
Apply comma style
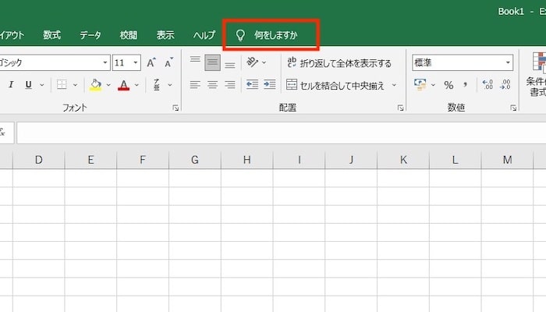(x=465, y=84)
